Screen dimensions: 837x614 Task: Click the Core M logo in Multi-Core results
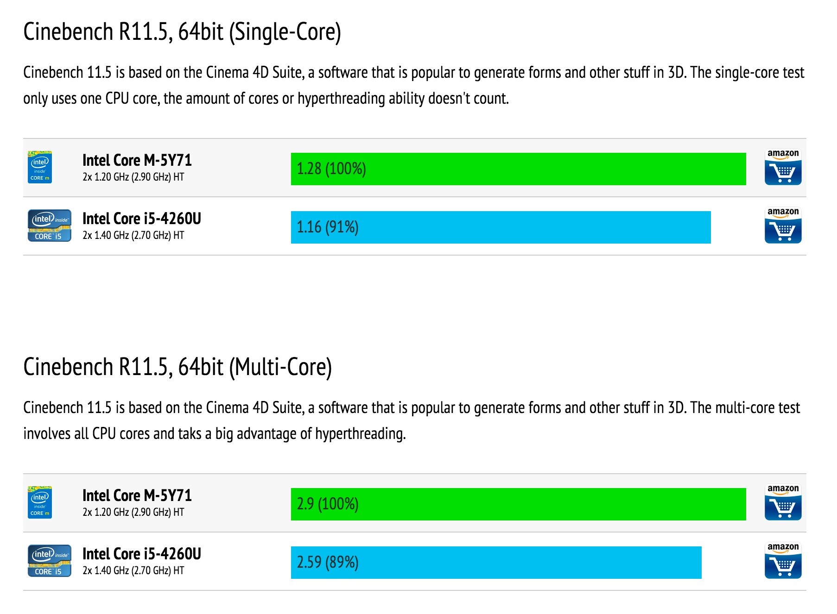[x=40, y=502]
